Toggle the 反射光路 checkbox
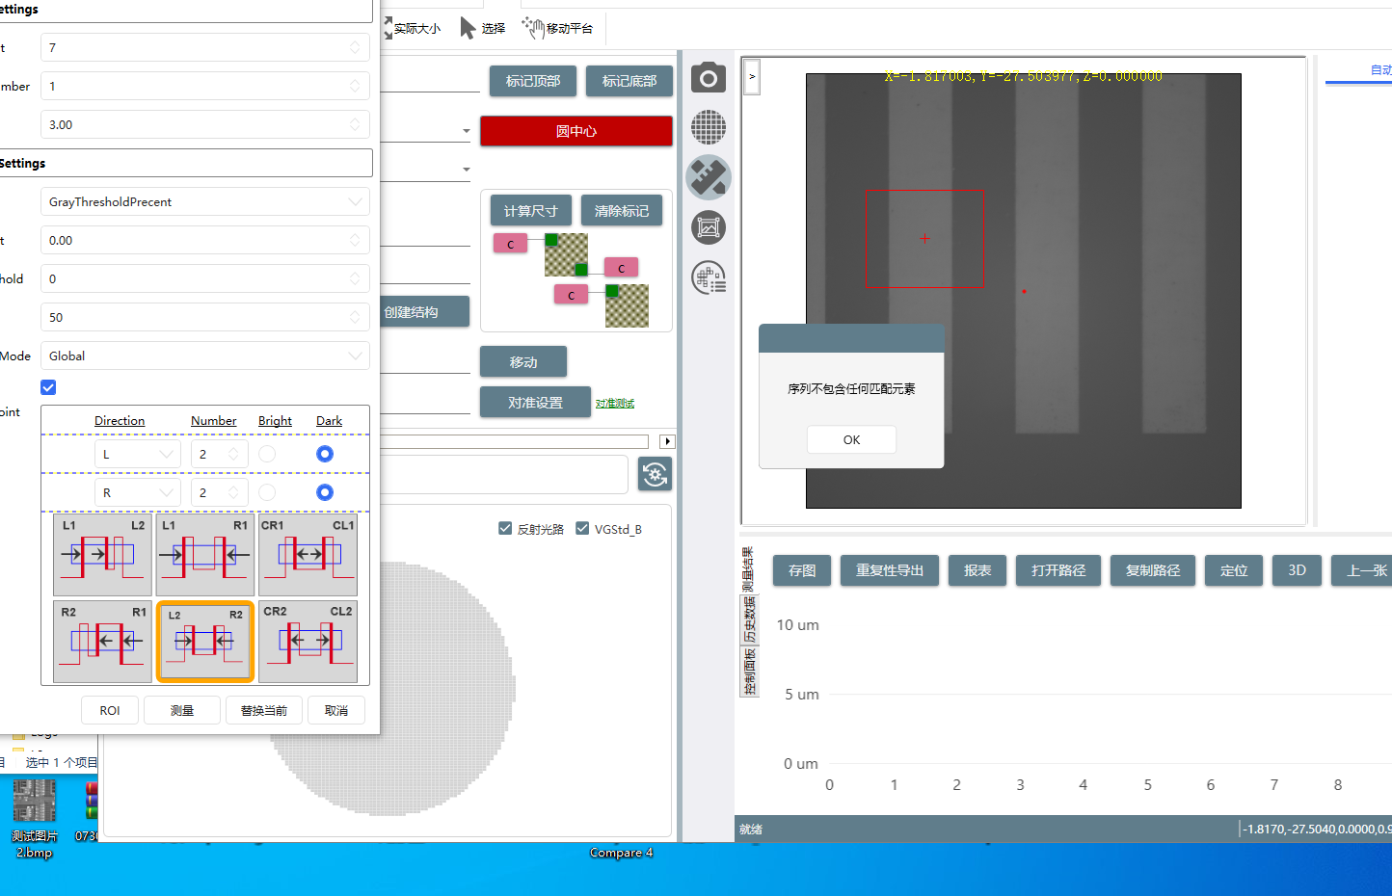This screenshot has height=896, width=1392. (x=505, y=528)
